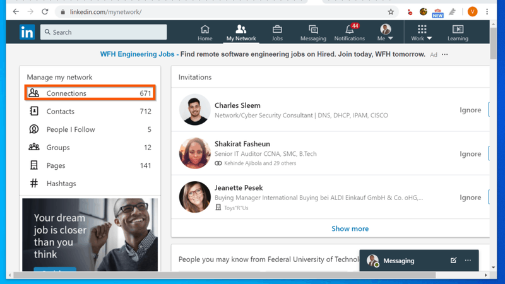Open Contacts list
The width and height of the screenshot is (505, 284).
click(90, 111)
